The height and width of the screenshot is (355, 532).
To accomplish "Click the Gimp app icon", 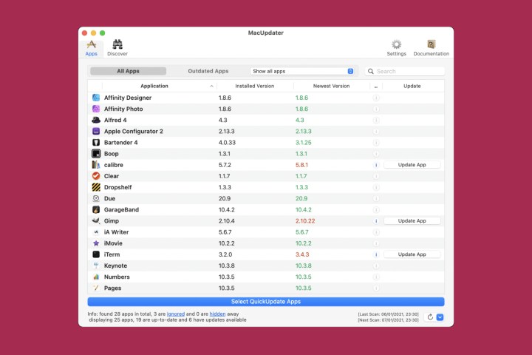I will click(x=96, y=220).
